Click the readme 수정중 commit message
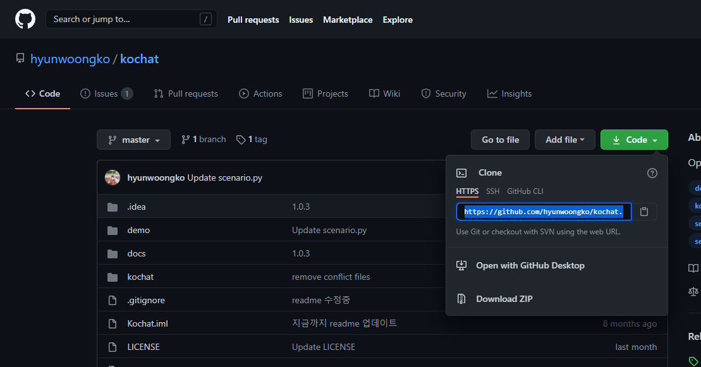This screenshot has width=701, height=367. point(321,301)
